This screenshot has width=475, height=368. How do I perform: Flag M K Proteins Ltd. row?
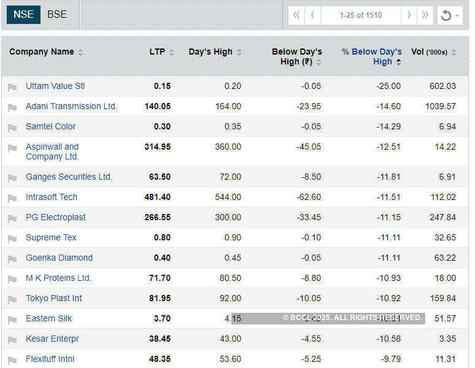click(x=12, y=279)
